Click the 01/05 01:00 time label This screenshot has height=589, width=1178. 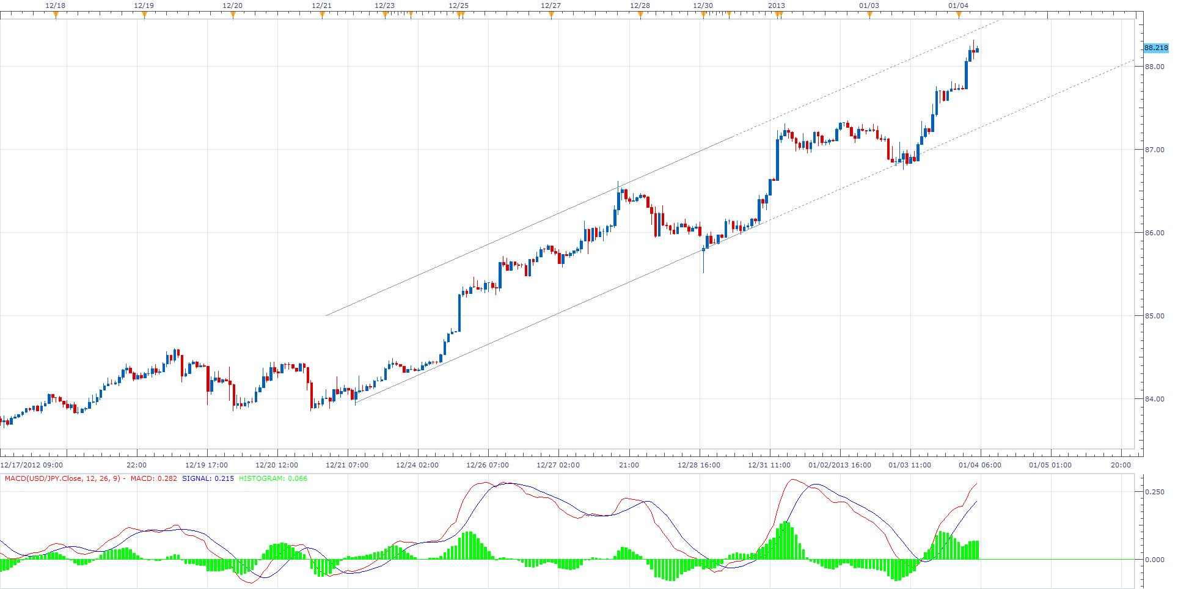pos(1050,465)
